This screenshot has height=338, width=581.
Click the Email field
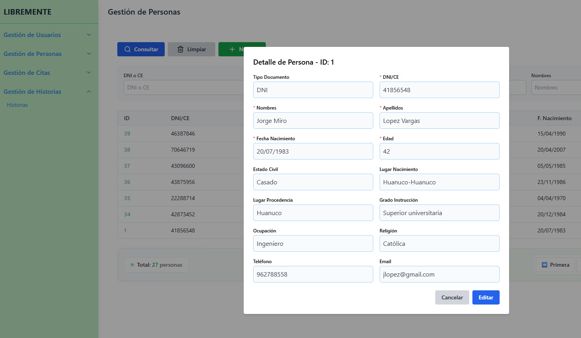(x=440, y=274)
